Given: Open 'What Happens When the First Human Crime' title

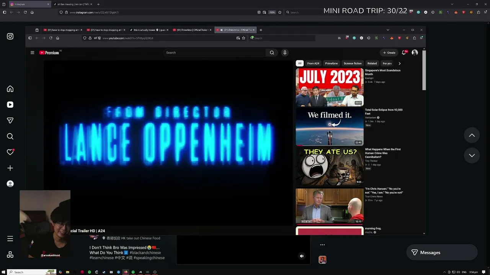Looking at the screenshot, I should click(383, 153).
